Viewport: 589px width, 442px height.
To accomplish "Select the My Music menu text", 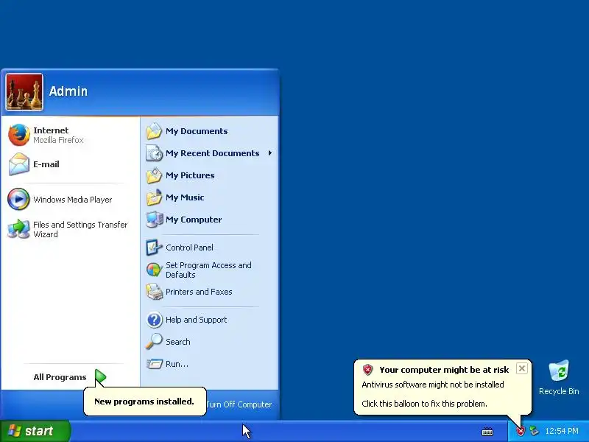I will 185,197.
